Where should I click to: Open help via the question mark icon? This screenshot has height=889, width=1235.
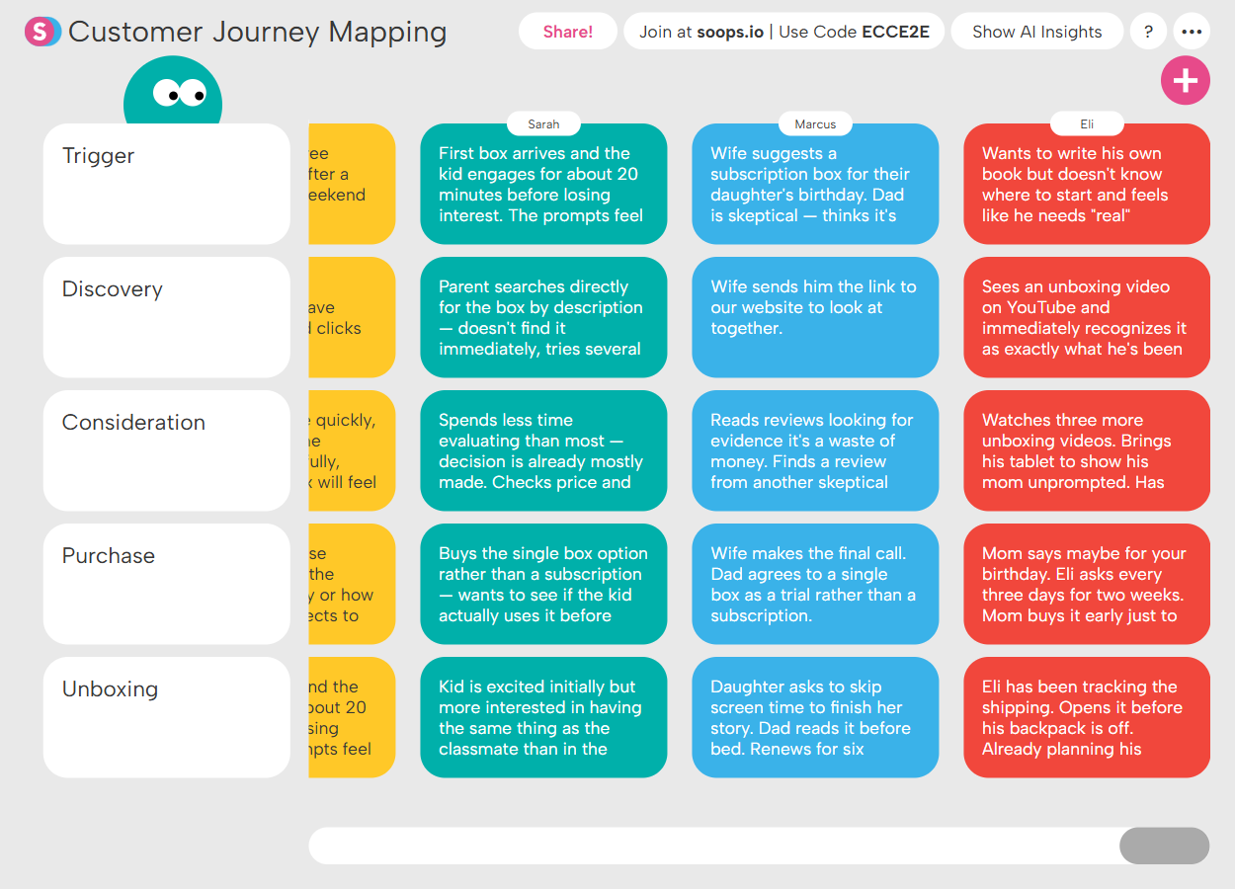point(1148,31)
